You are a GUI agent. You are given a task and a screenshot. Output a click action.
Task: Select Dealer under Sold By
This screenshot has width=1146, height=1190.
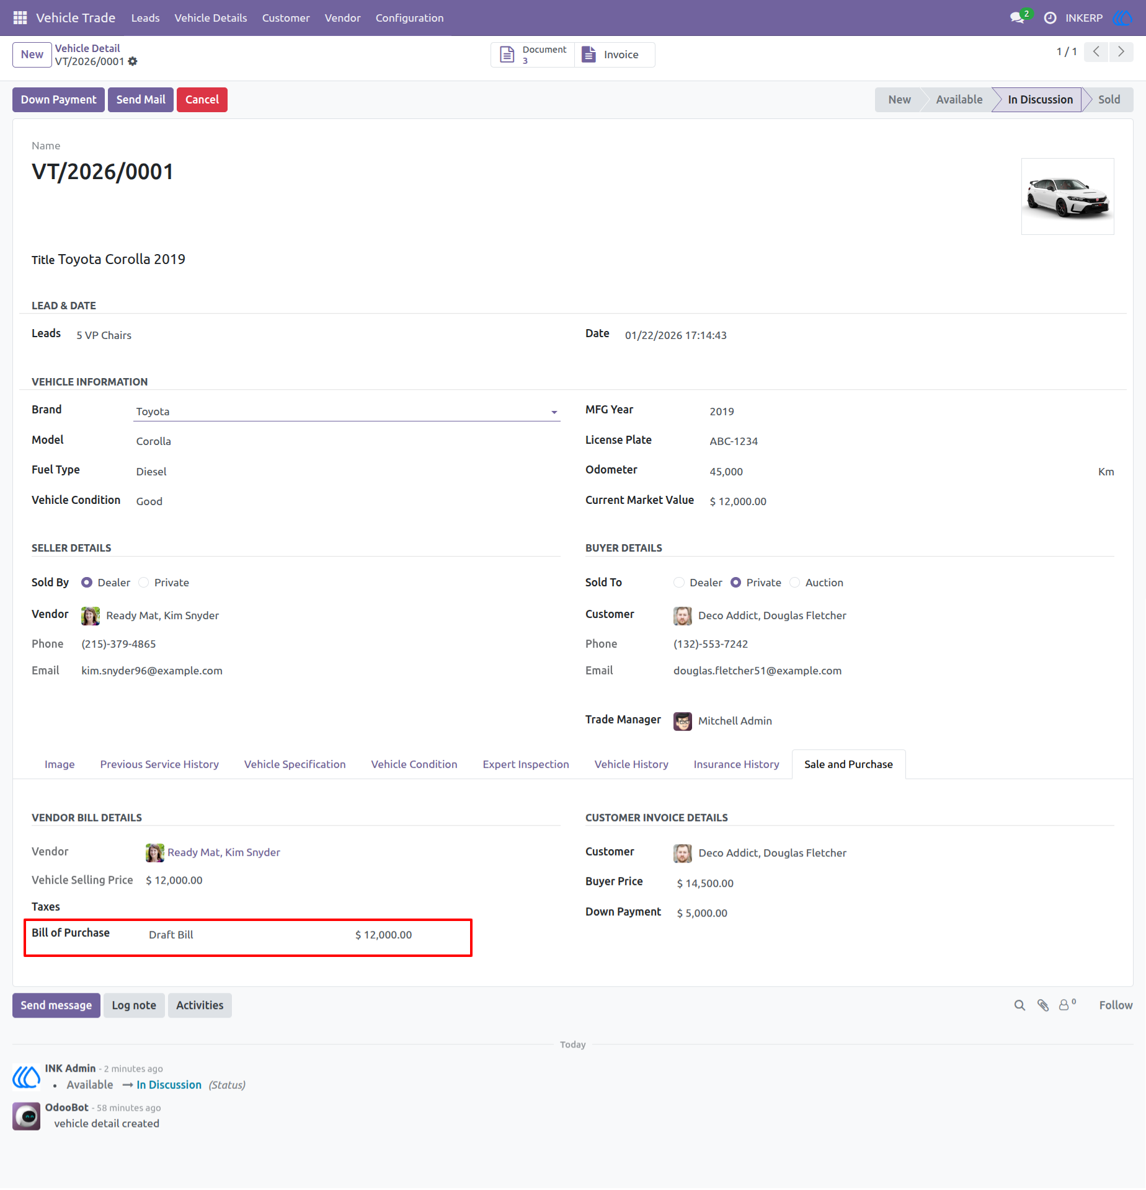coord(87,583)
